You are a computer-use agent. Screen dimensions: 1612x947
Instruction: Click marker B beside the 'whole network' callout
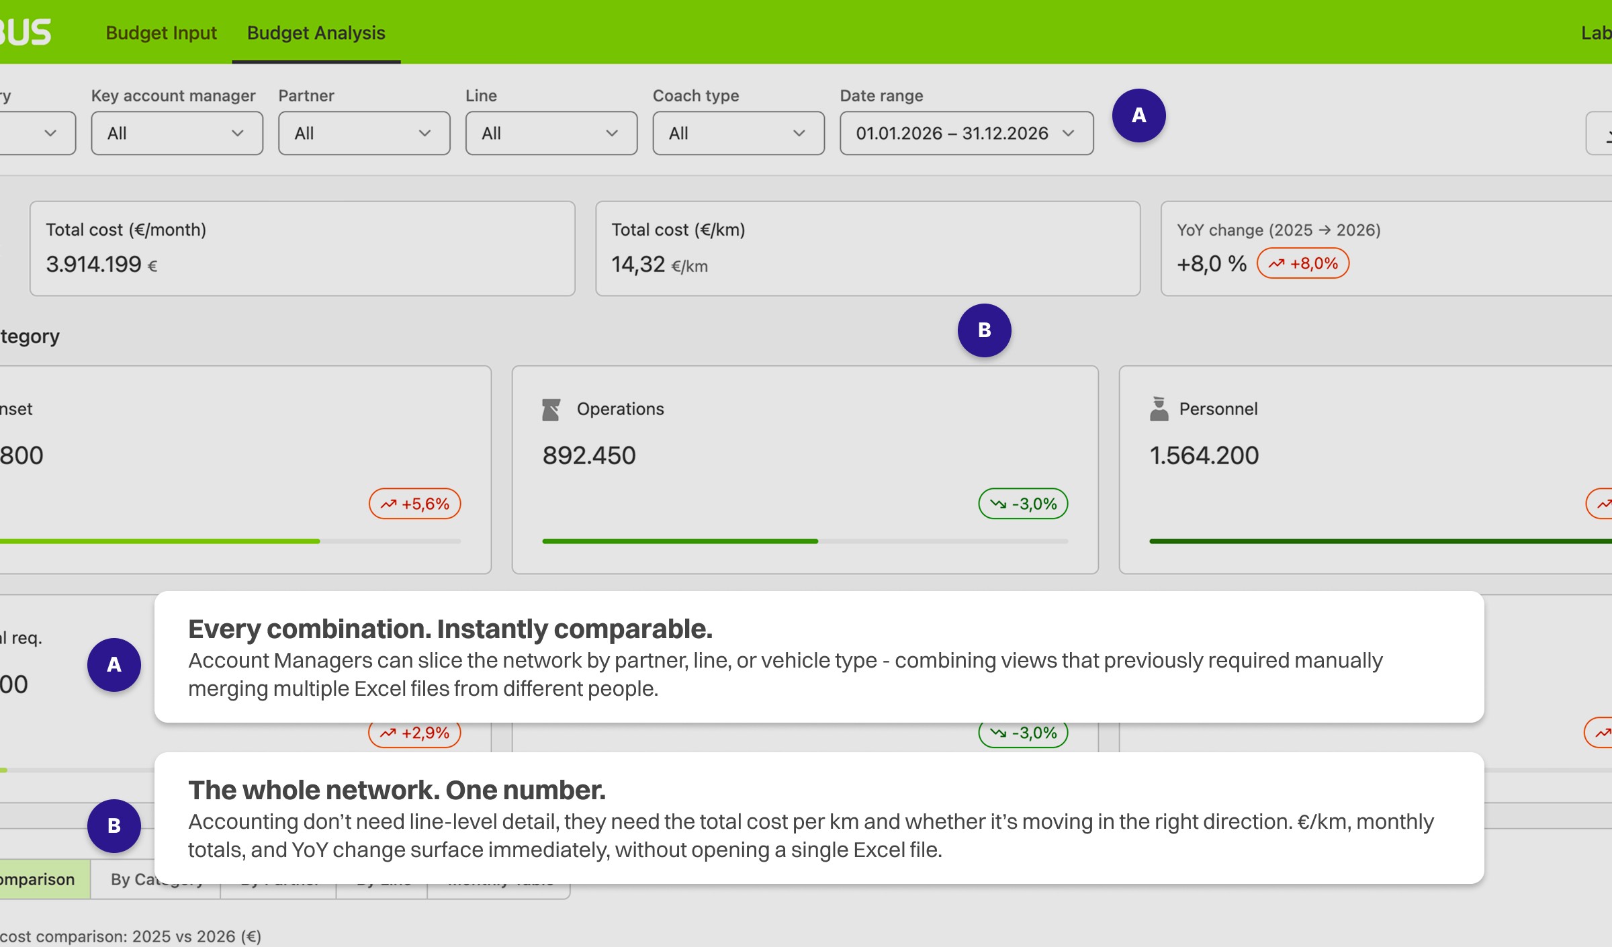coord(114,826)
